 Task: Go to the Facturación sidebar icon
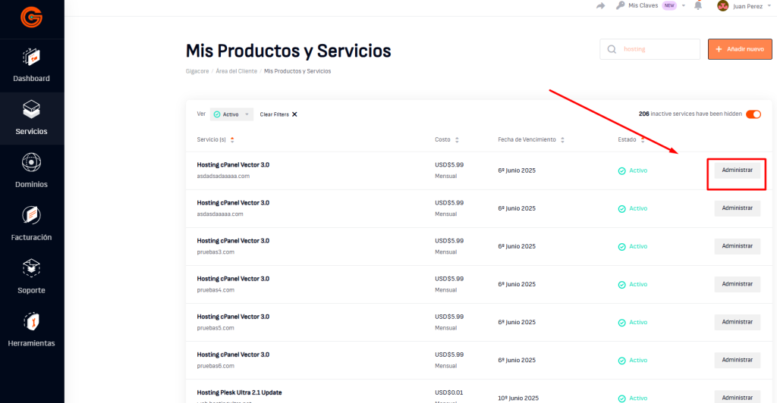point(31,216)
